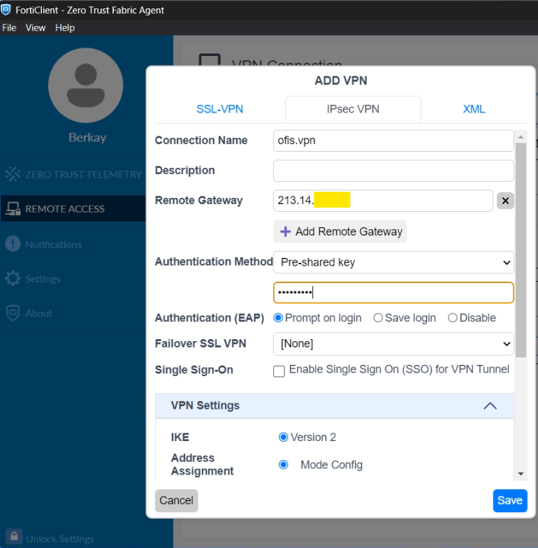The image size is (538, 548).
Task: Open Notifications via its alert icon
Action: [13, 244]
